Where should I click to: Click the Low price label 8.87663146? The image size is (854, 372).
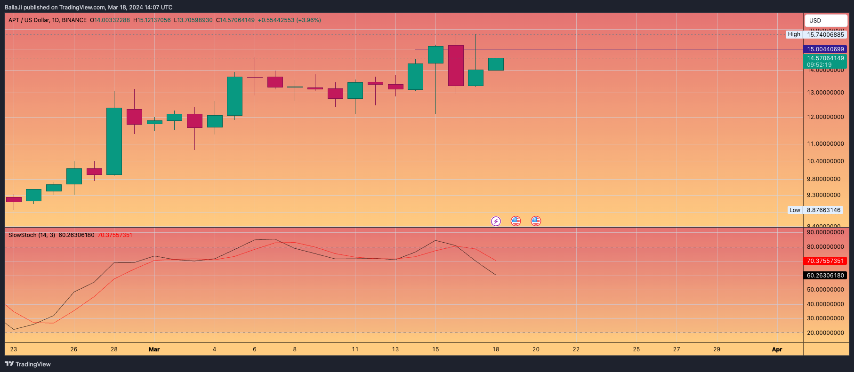click(x=823, y=210)
